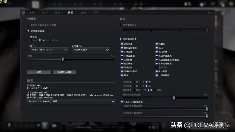Toggle the 高光光晕 checkbox
The height and width of the screenshot is (132, 235).
click(x=157, y=52)
